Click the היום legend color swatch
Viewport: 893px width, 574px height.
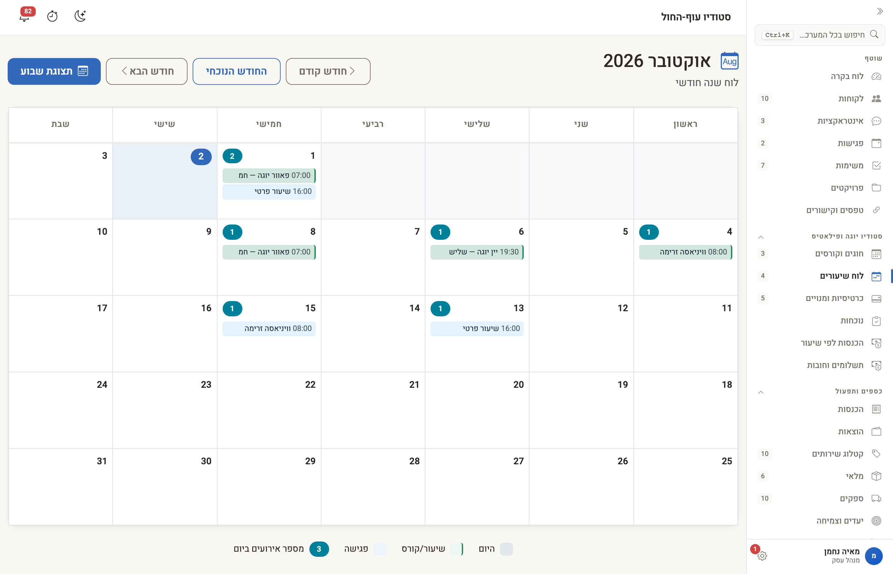[506, 549]
